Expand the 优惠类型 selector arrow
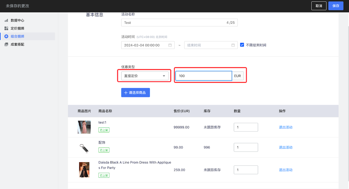 (x=164, y=76)
